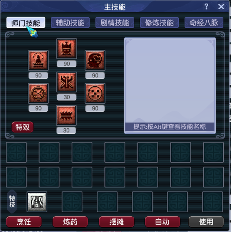The width and height of the screenshot is (231, 232).
Task: Select the gray special skill icon
Action: click(x=37, y=202)
